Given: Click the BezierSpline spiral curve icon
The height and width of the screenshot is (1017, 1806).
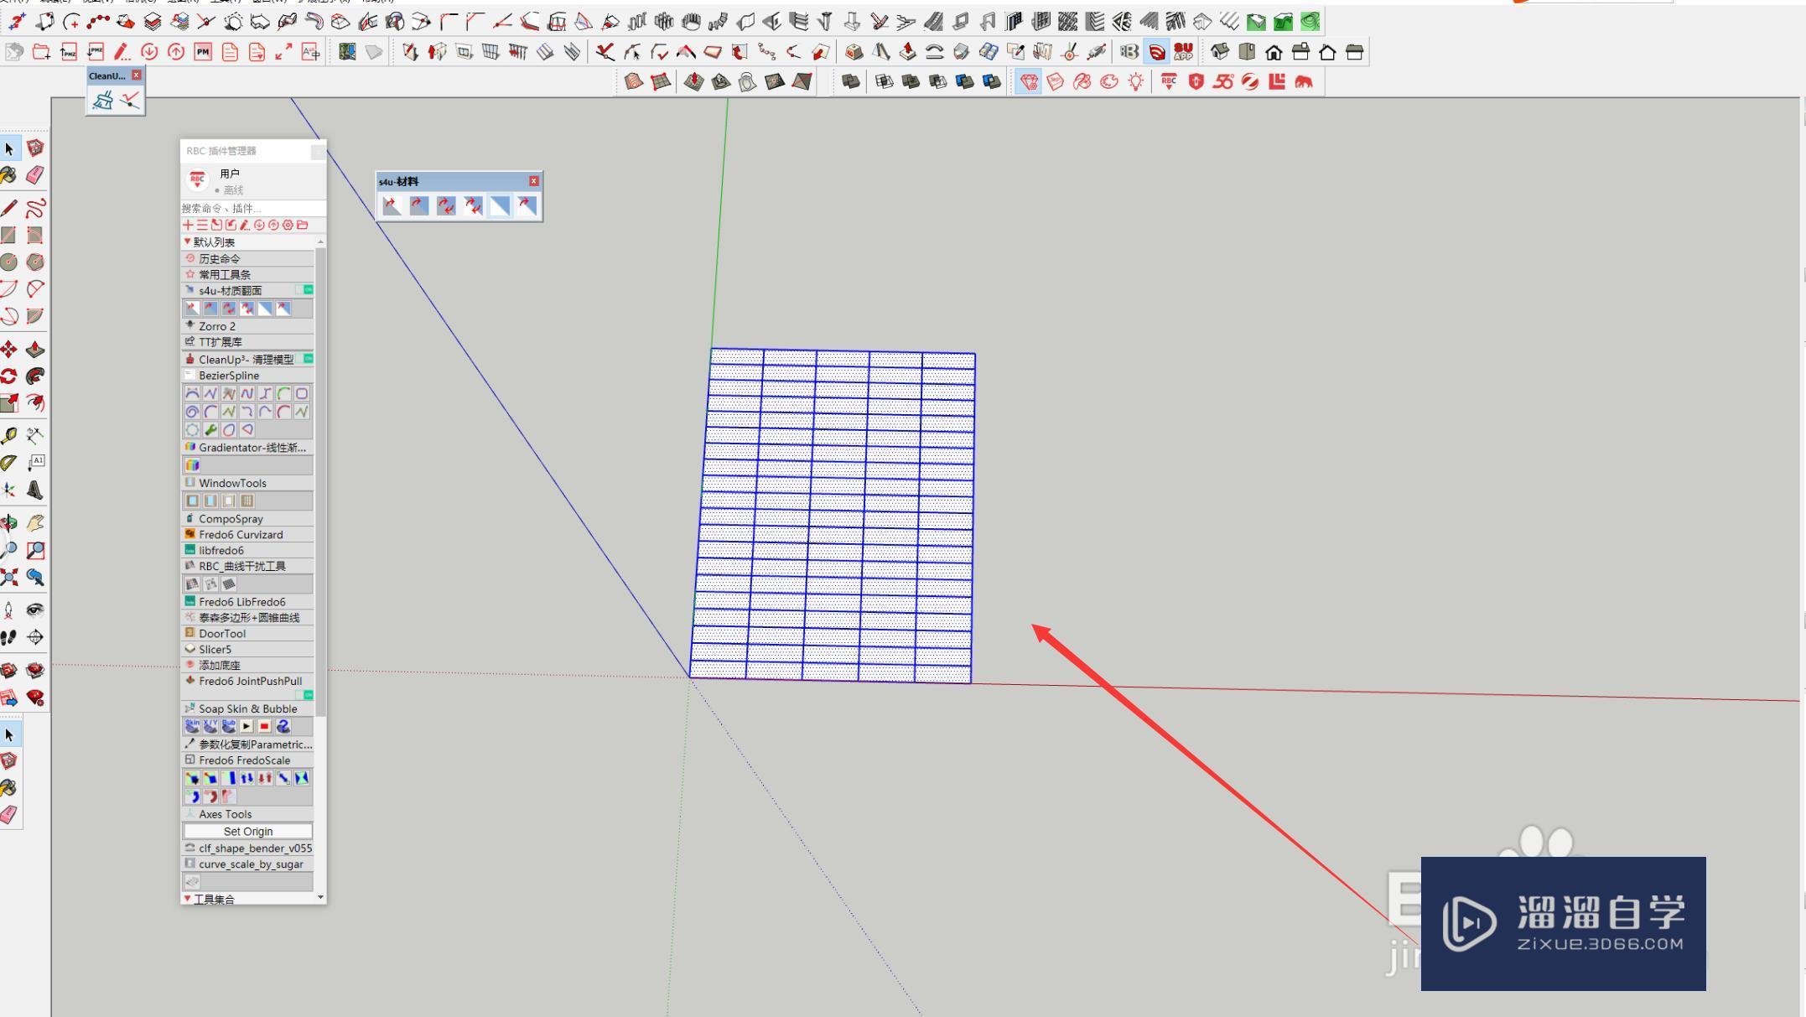Looking at the screenshot, I should (192, 412).
